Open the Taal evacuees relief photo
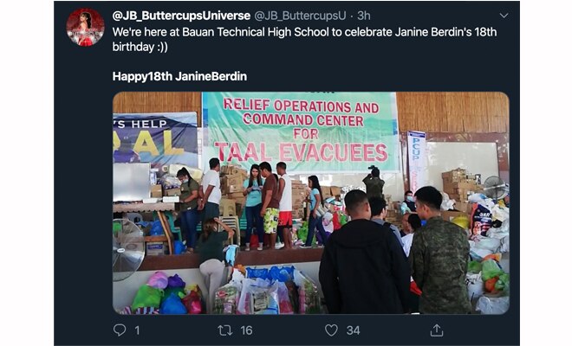The height and width of the screenshot is (346, 572). (311, 203)
